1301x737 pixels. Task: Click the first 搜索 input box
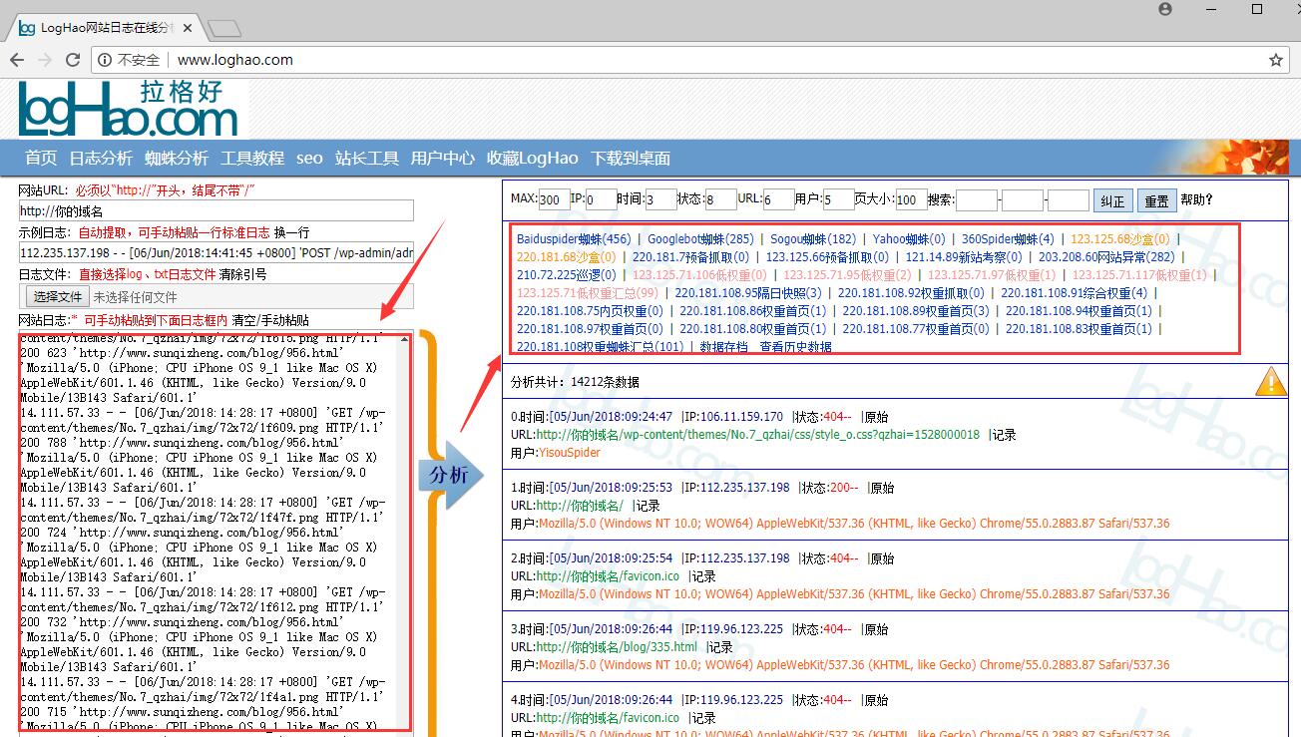[977, 199]
